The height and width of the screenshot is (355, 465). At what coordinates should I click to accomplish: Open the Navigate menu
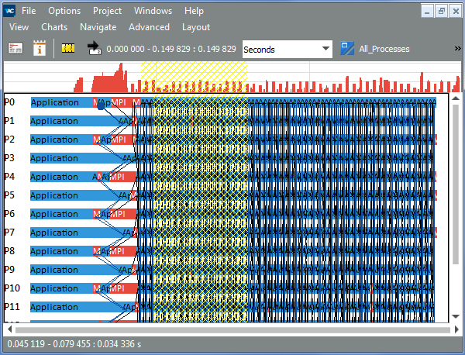[98, 27]
